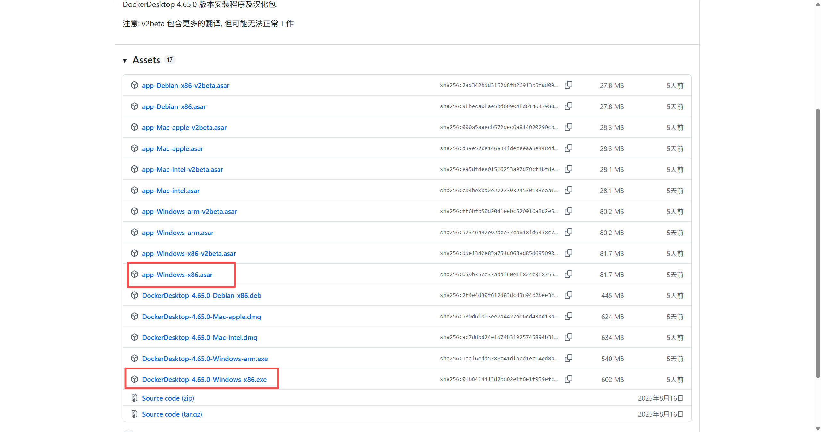Copy SHA256 hash for app-Mac-apple.asar
Image resolution: width=821 pixels, height=432 pixels.
[568, 148]
